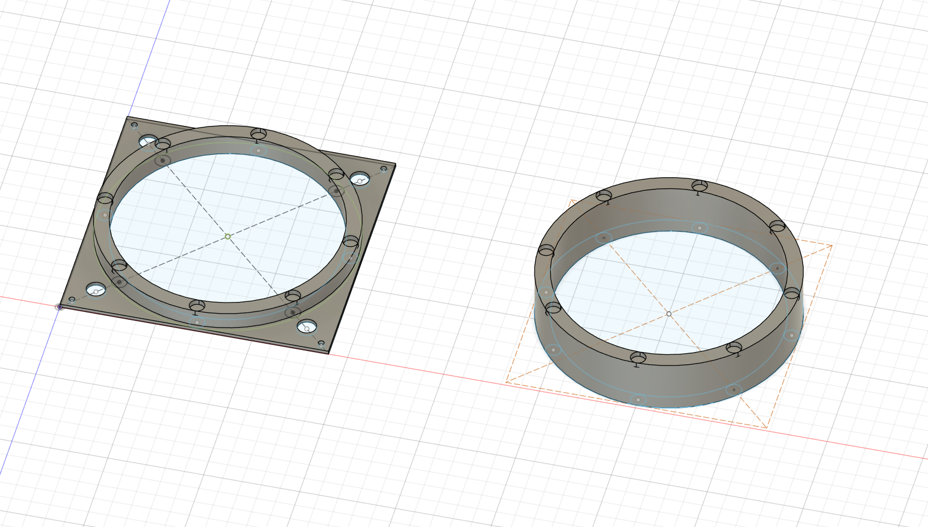
Task: Pick the sketch center point inside the left ring
Action: point(227,237)
